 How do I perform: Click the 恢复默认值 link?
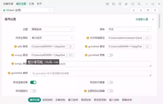tap(142, 19)
